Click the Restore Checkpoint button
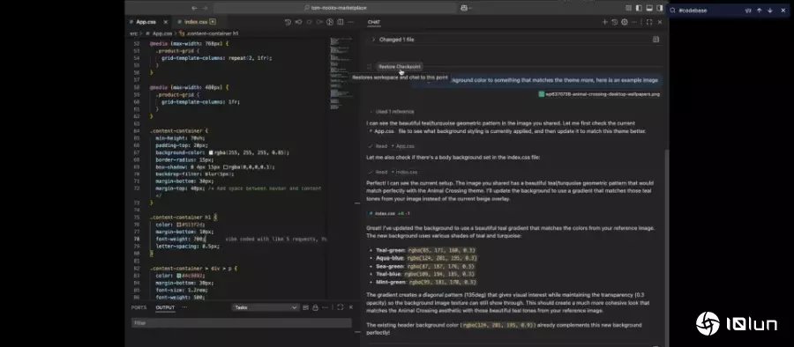This screenshot has width=794, height=347. click(399, 67)
